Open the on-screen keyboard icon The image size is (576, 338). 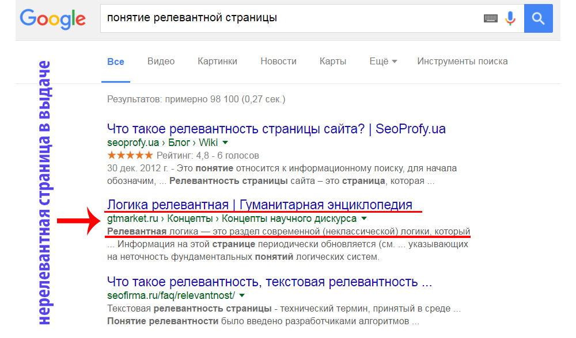(490, 18)
